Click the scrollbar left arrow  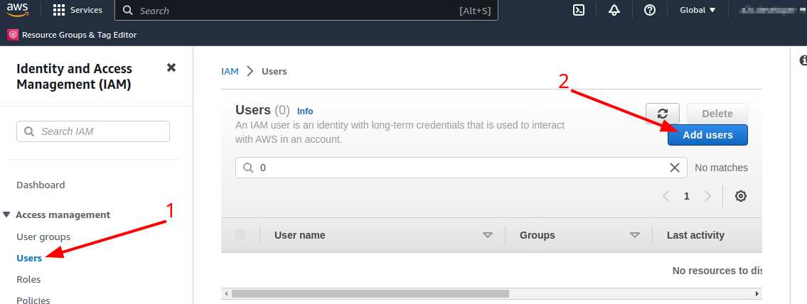(226, 294)
